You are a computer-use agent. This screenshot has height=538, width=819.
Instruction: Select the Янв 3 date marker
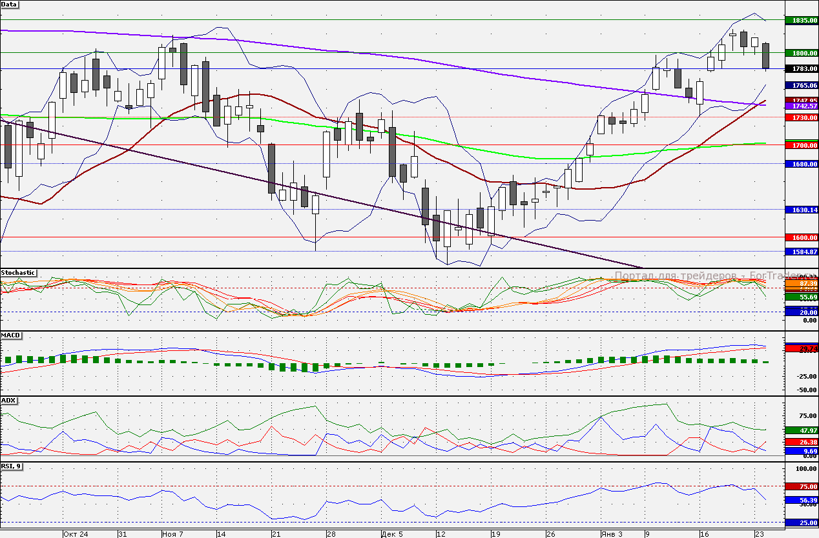(612, 534)
